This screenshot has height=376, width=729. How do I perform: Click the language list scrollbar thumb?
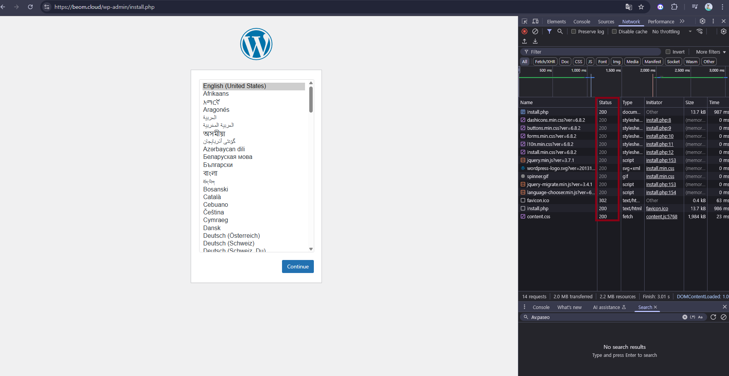click(x=311, y=100)
